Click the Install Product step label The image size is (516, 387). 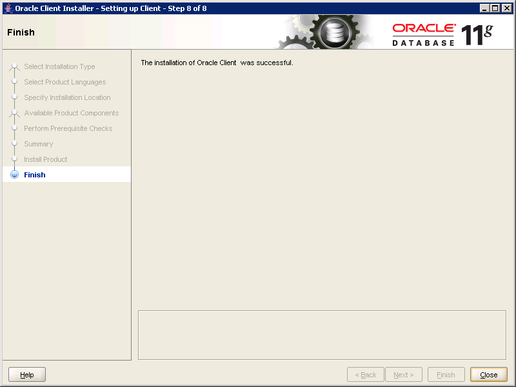tap(45, 159)
